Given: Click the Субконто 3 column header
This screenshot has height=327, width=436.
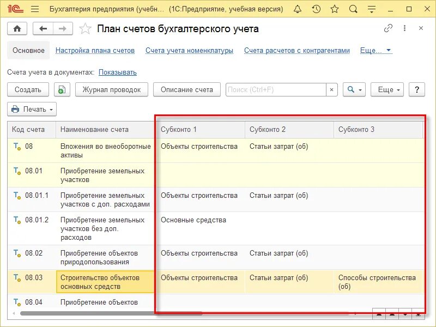Looking at the screenshot, I should coord(378,130).
